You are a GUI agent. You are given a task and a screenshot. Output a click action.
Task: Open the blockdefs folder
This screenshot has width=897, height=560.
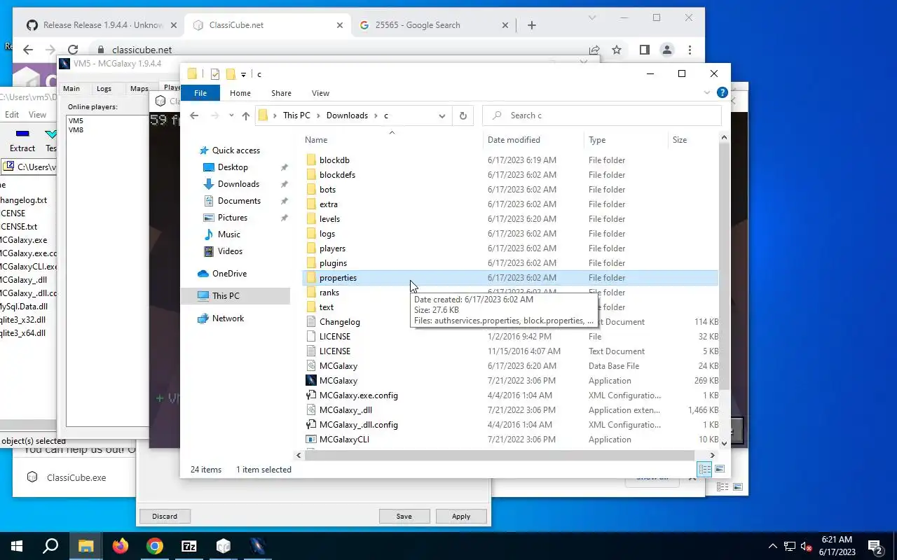337,175
